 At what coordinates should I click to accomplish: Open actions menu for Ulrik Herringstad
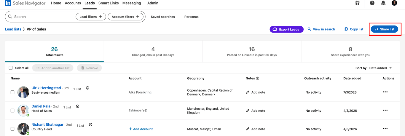pos(385,92)
